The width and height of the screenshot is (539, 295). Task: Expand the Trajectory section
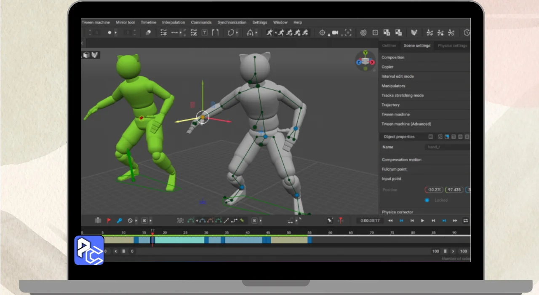tap(390, 105)
